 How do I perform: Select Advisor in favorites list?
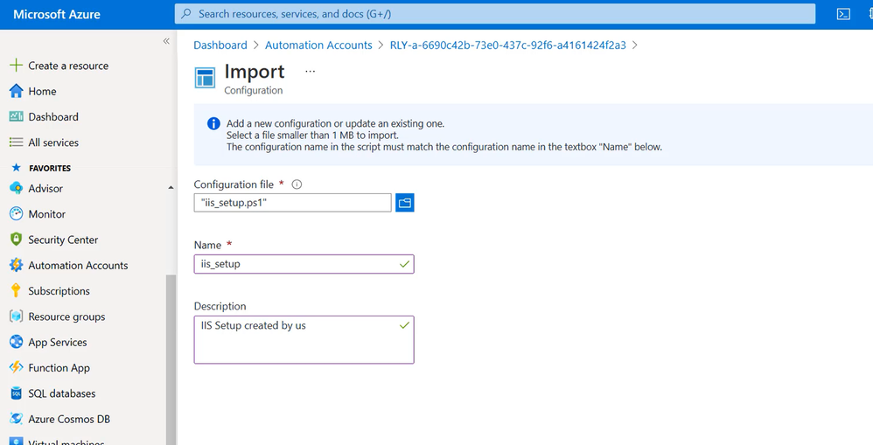tap(45, 189)
